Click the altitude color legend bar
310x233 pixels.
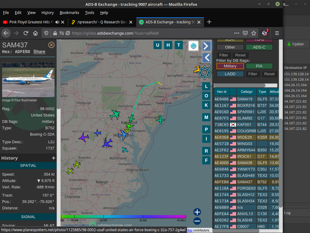click(124, 217)
